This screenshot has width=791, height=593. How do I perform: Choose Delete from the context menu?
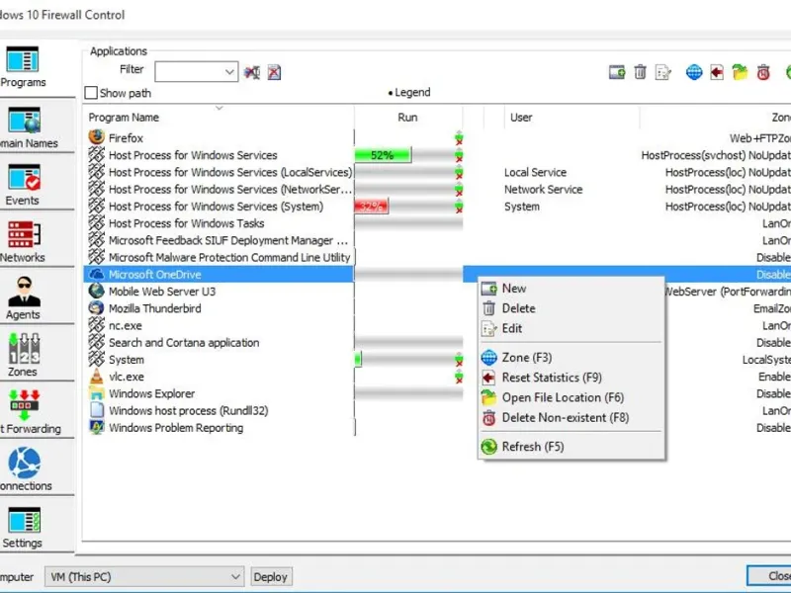point(571,308)
